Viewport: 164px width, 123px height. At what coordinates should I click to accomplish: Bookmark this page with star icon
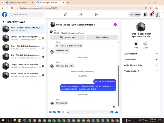click(x=150, y=8)
